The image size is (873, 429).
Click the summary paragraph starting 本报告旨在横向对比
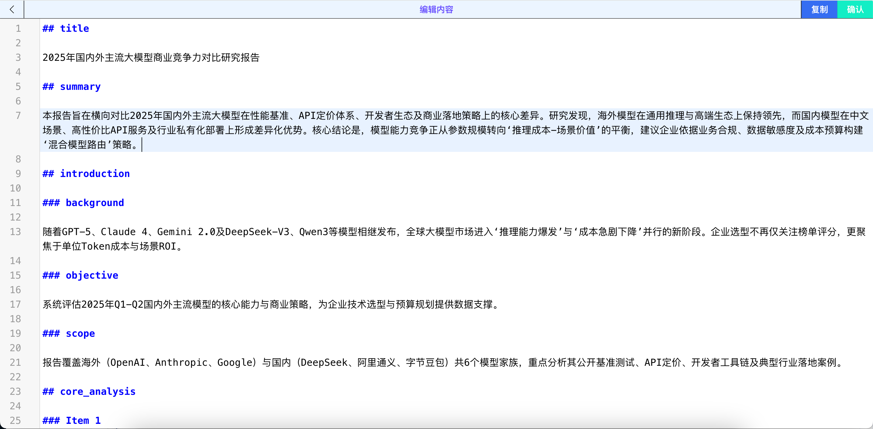456,130
